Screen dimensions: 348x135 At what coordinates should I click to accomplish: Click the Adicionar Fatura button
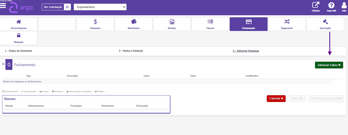329,65
